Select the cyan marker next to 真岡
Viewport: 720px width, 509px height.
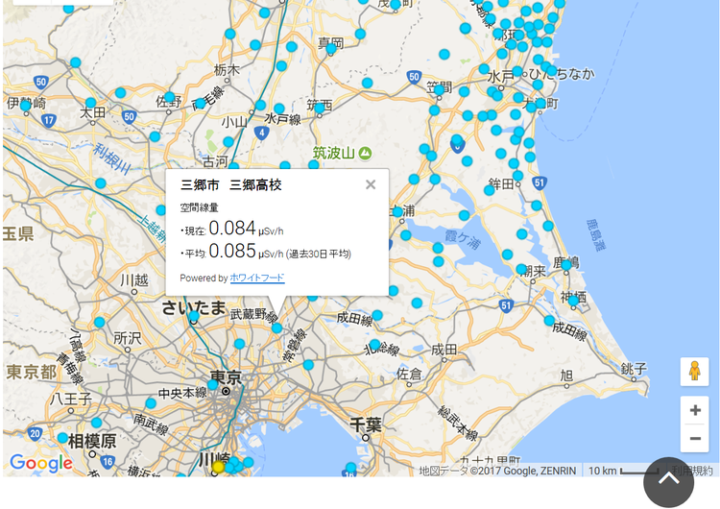(331, 48)
